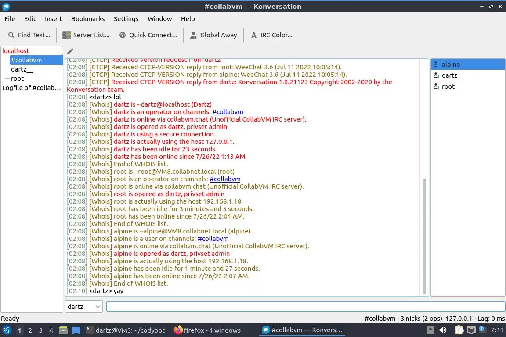The height and width of the screenshot is (337, 506).
Task: Open the Insert menu
Action: pos(53,19)
